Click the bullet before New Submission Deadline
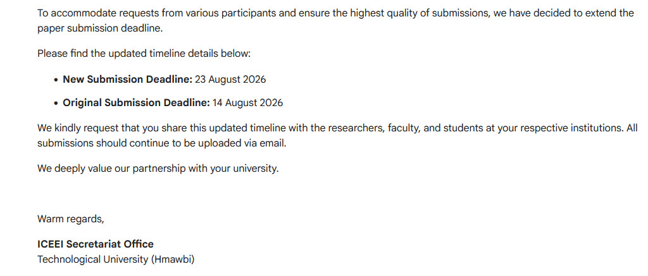This screenshot has height=276, width=648. 56,80
